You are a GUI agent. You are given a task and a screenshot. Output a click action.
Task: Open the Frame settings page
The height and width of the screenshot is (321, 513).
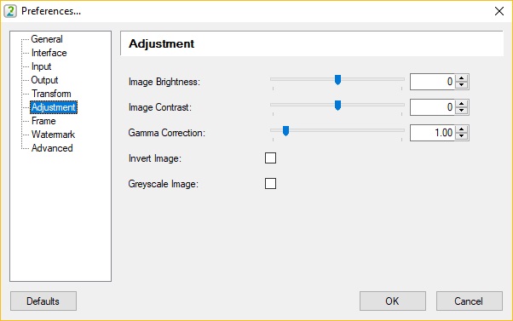coord(43,121)
